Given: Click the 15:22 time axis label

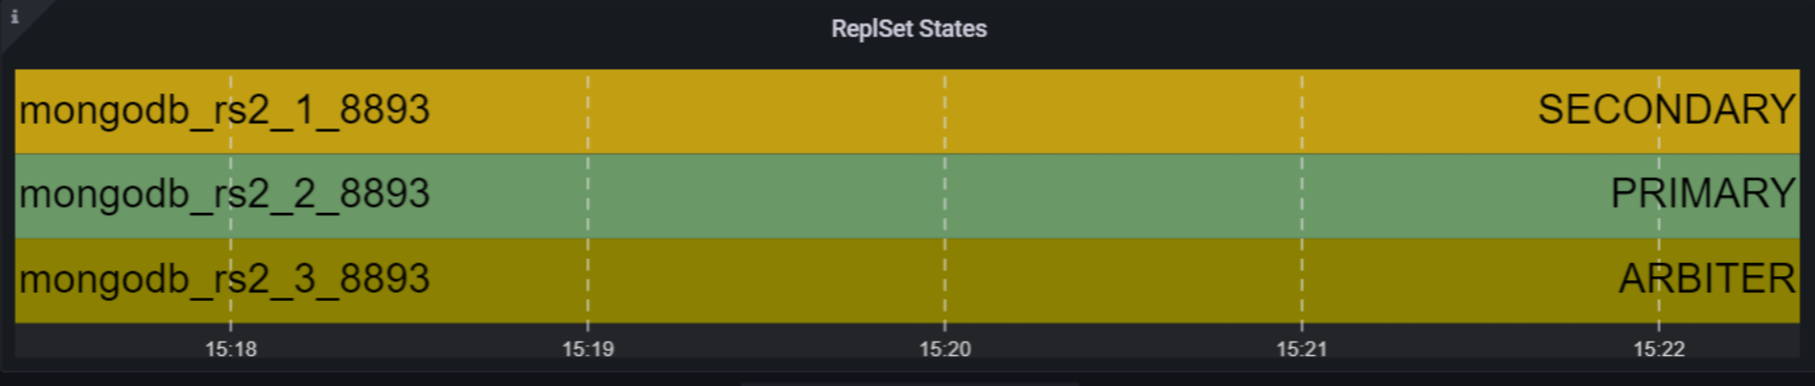Looking at the screenshot, I should point(1659,349).
